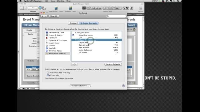
Task: Click the Events tab in Event Management
Action: (29, 30)
